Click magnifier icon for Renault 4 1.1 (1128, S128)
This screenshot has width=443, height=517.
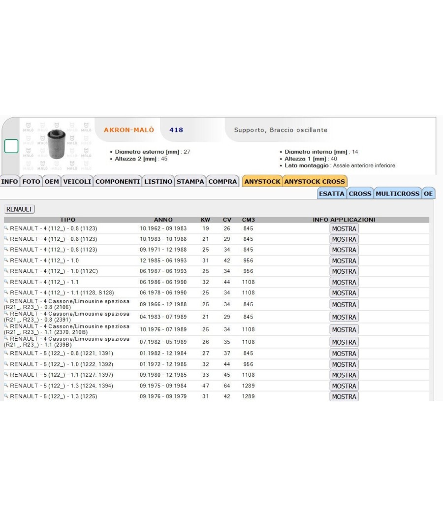[6, 292]
